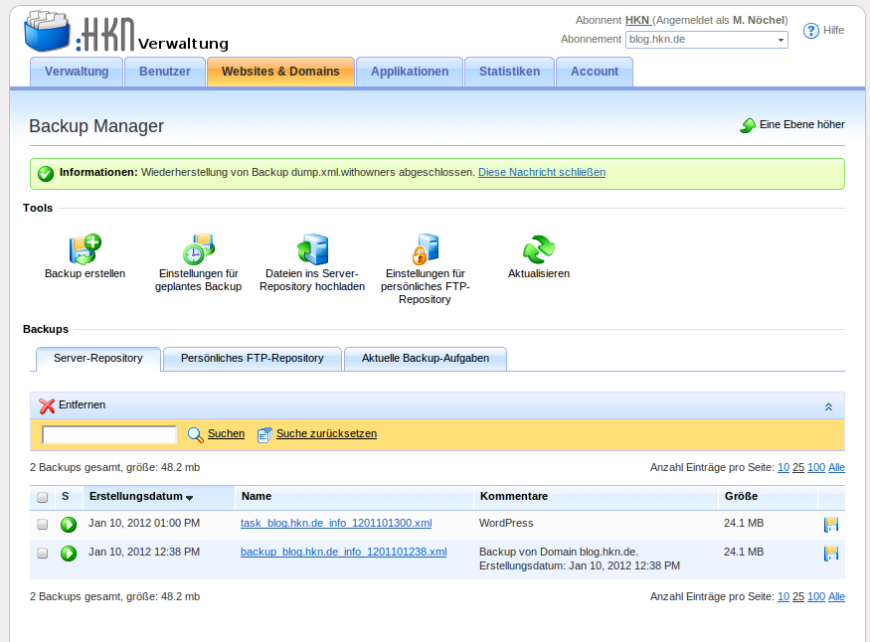Check the box for task_blog.hkn.de backup

[42, 525]
